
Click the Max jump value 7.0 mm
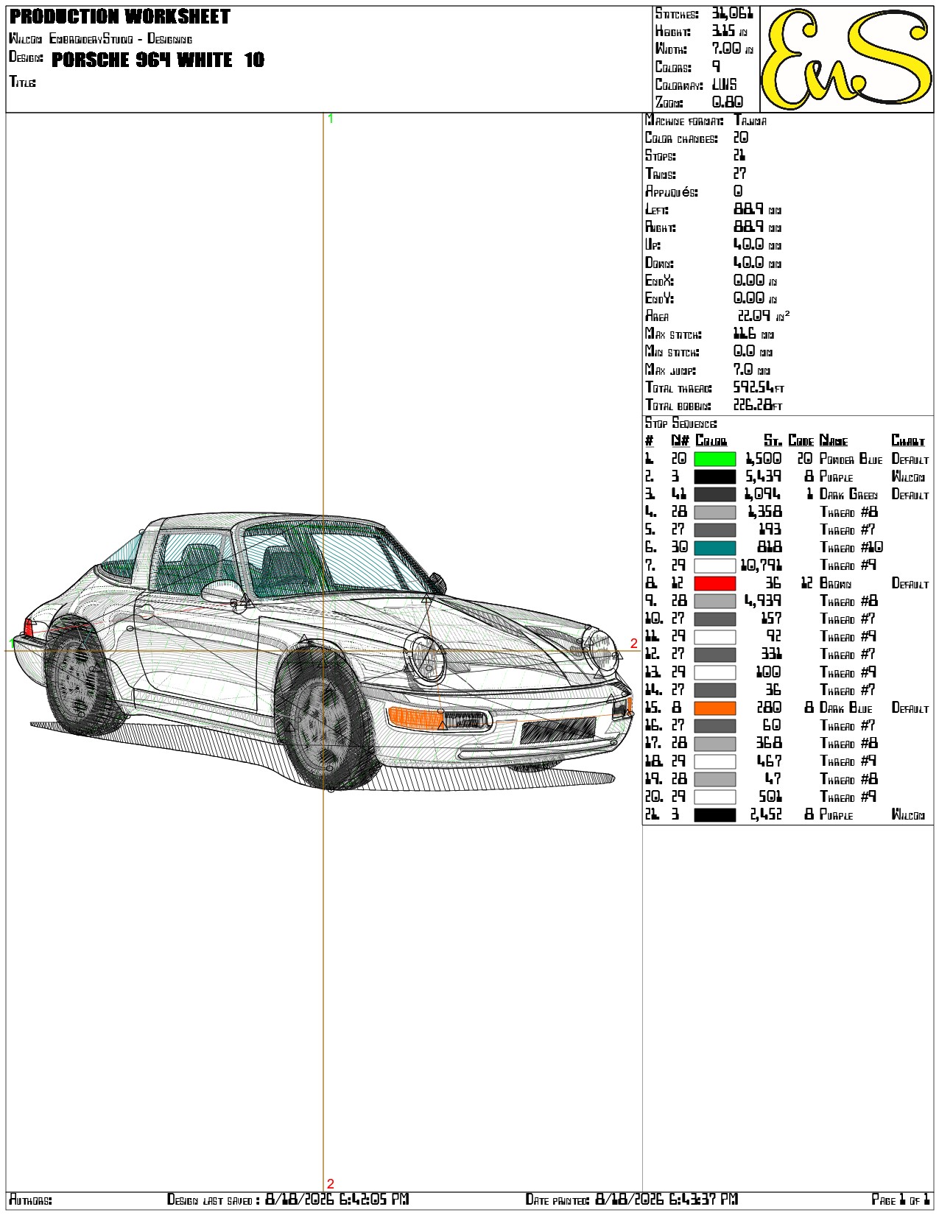pyautogui.click(x=751, y=370)
